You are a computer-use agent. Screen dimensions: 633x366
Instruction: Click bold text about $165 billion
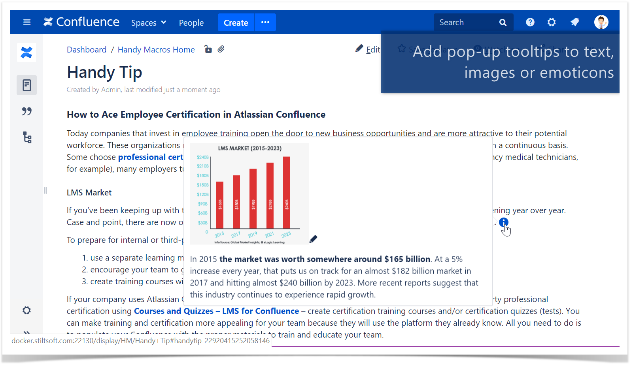point(325,259)
